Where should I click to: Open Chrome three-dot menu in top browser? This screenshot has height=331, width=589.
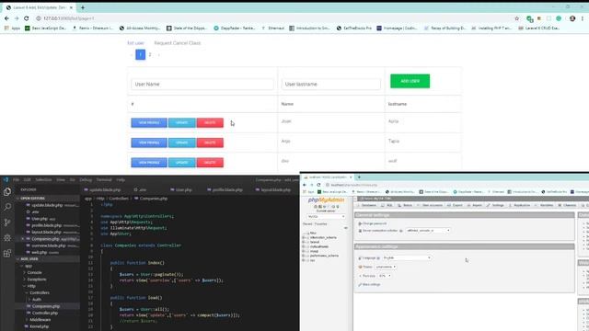583,18
